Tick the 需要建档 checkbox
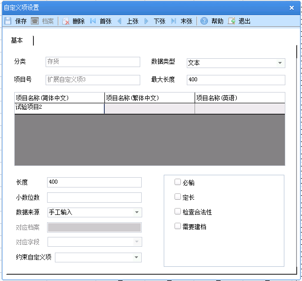302x281 pixels. pos(178,226)
